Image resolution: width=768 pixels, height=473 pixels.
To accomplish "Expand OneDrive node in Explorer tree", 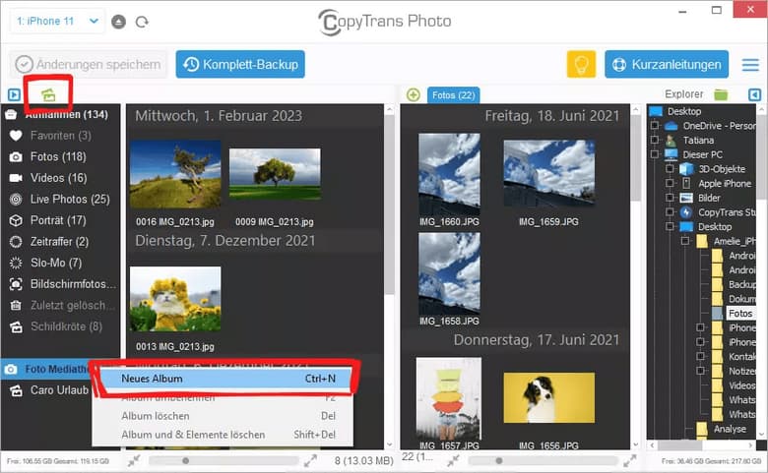I will [655, 126].
